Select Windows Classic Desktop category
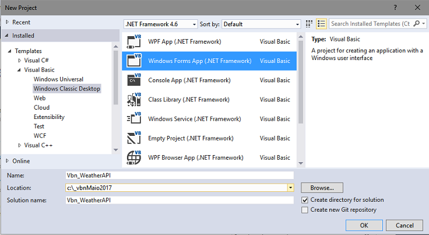Screen dimensions: 429x235 coord(67,89)
